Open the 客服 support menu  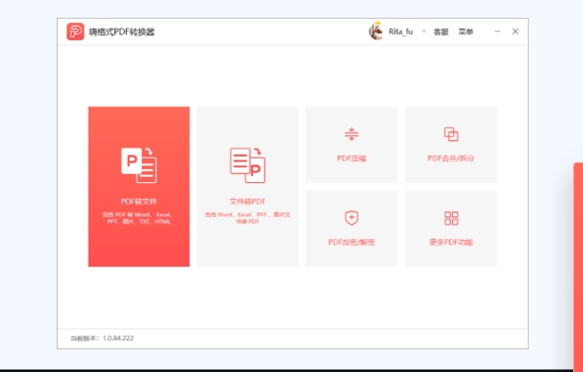441,31
